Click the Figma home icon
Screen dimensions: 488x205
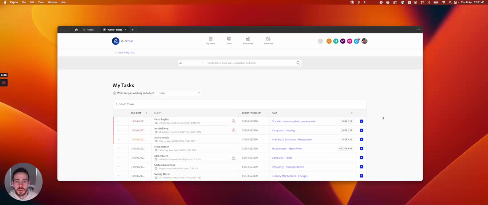pos(76,30)
